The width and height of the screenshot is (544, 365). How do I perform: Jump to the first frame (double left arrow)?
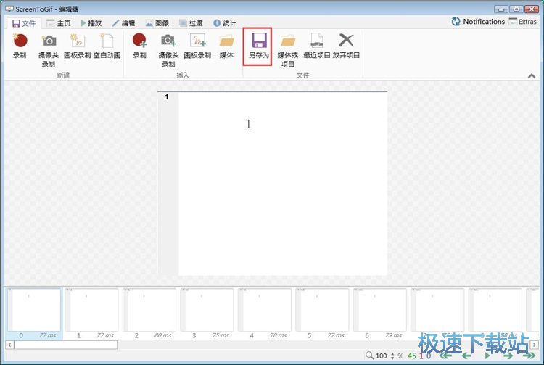[446, 356]
